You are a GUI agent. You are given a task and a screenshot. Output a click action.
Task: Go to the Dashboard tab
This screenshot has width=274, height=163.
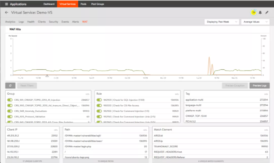pos(49,4)
